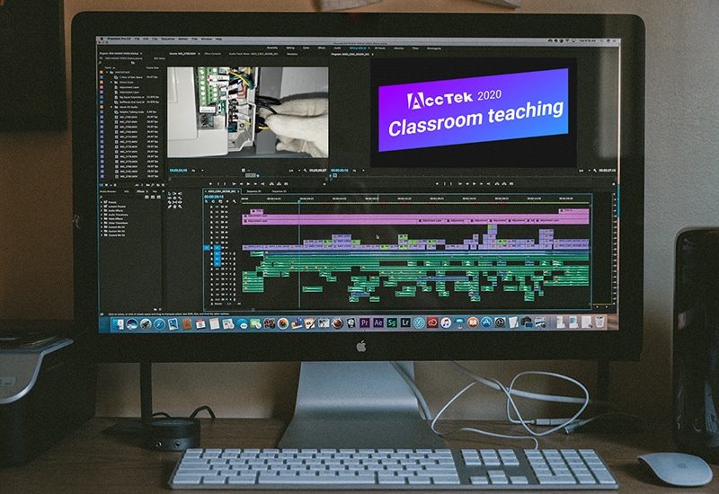Click the Source monitor scrub bar

coord(248,176)
